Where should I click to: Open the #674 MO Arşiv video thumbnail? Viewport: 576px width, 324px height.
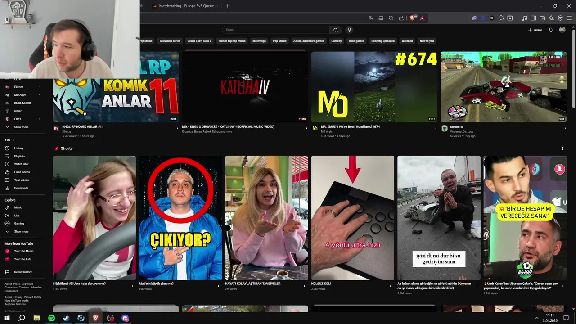point(374,87)
